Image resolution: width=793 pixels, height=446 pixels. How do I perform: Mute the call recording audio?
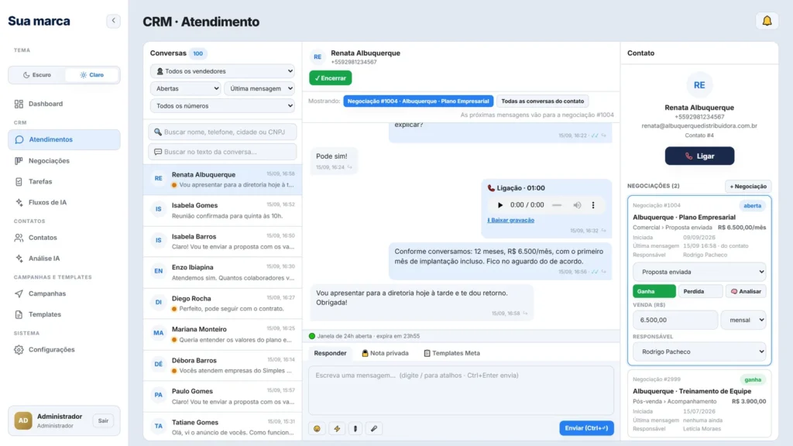[x=577, y=205]
